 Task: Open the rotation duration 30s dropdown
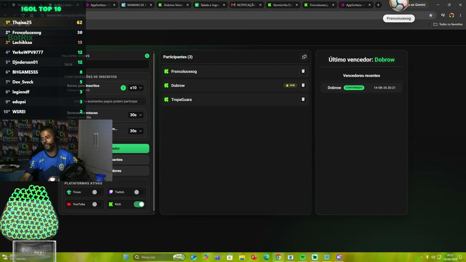tap(136, 115)
